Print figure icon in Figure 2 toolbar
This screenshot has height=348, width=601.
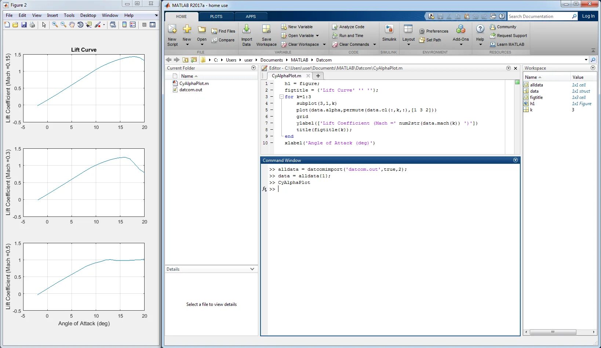coord(32,25)
